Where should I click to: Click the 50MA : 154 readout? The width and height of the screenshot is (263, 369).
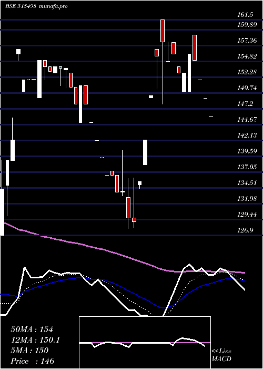(x=32, y=329)
